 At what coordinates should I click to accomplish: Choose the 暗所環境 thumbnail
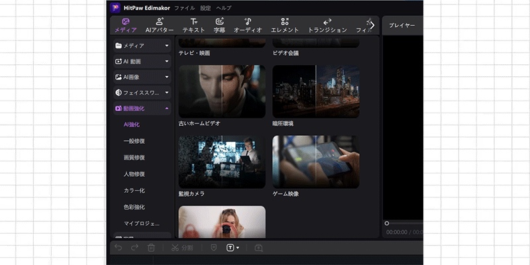tap(316, 91)
